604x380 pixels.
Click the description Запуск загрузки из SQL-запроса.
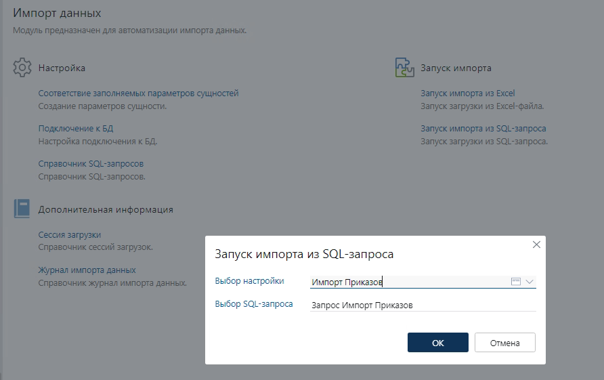coord(484,142)
